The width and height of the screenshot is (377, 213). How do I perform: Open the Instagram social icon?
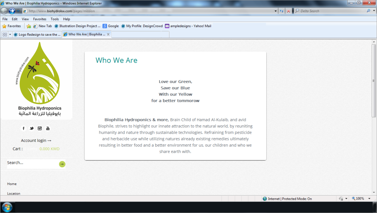pos(40,128)
